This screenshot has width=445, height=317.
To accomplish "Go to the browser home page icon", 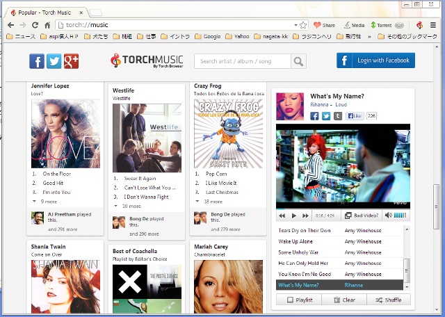I will pos(47,25).
